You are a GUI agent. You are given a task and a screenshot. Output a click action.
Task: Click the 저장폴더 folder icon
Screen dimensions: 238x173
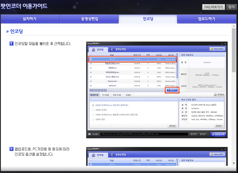tap(90, 134)
